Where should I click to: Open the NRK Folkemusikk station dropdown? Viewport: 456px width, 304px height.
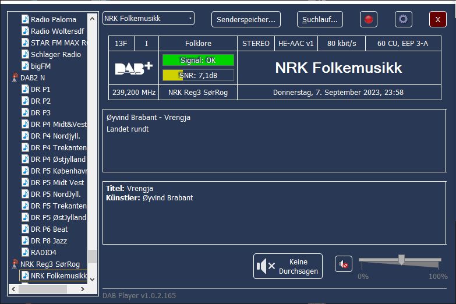149,18
